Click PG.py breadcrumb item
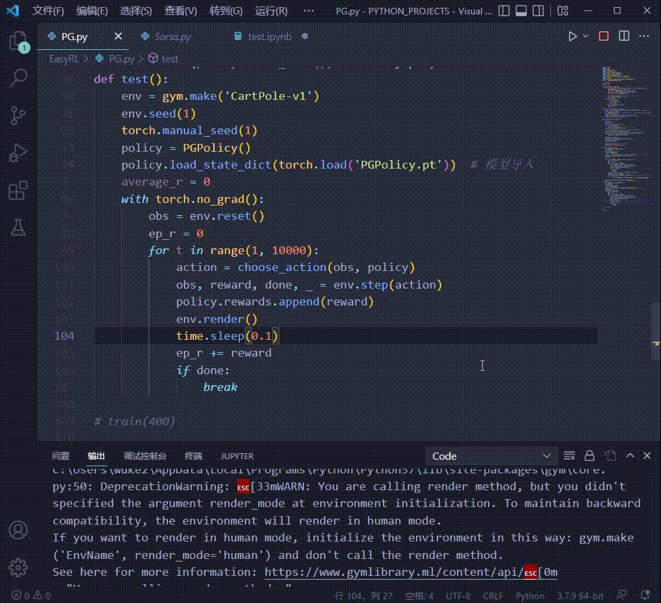The width and height of the screenshot is (661, 603). click(121, 58)
